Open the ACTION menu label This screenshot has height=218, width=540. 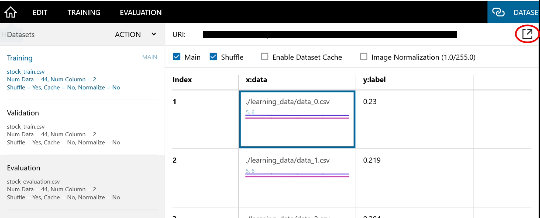point(128,34)
